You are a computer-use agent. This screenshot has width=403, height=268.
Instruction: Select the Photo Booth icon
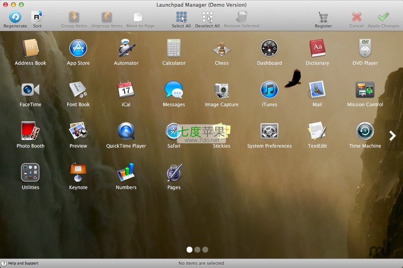(x=30, y=131)
